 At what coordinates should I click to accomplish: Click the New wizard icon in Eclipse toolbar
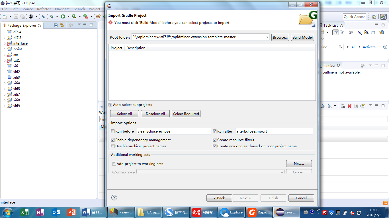click(5, 17)
